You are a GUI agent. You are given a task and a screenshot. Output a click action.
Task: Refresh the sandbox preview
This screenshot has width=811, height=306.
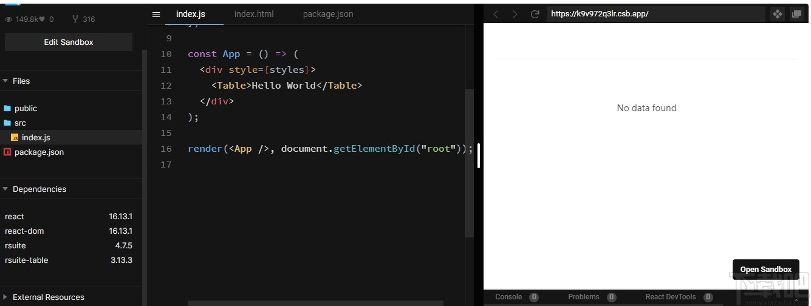coord(535,14)
